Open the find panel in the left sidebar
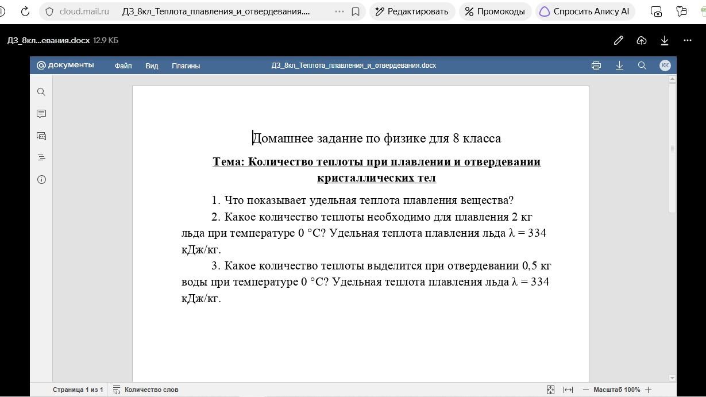This screenshot has height=397, width=706. [41, 92]
